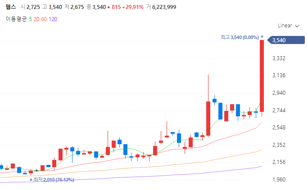Click the 815 price change value
308x190 pixels.
(x=116, y=7)
